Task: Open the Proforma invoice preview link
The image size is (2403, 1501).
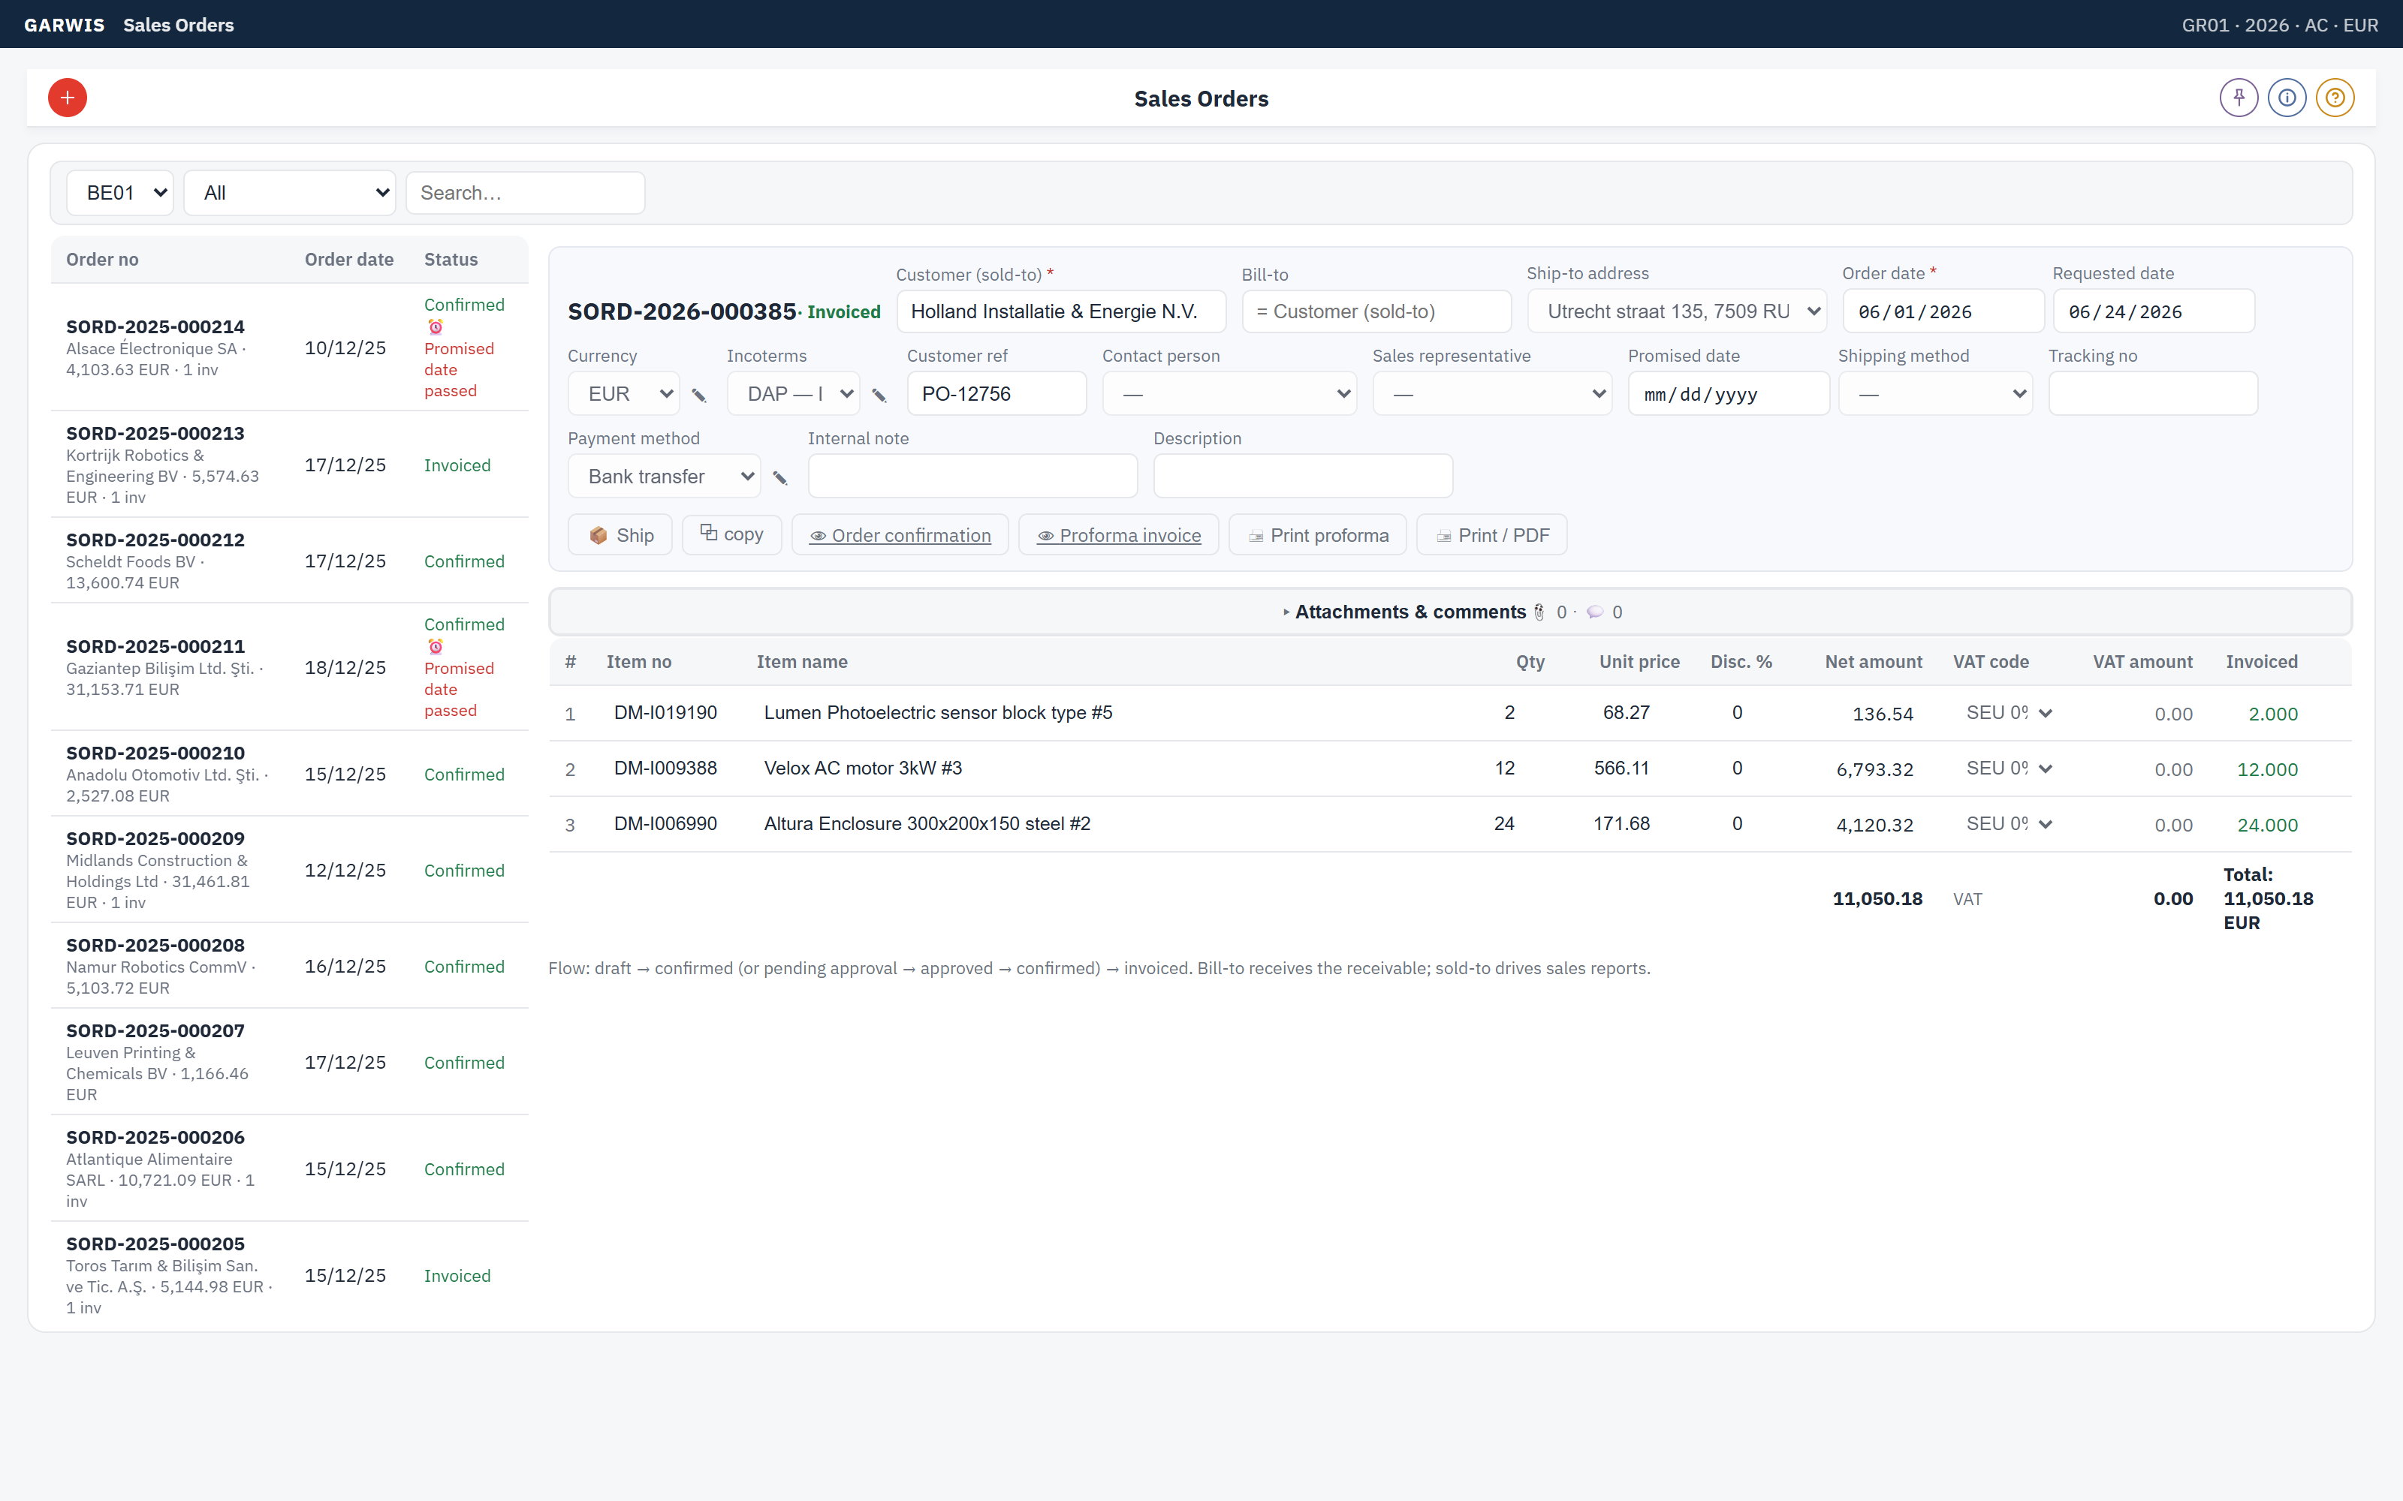Action: pyautogui.click(x=1119, y=535)
